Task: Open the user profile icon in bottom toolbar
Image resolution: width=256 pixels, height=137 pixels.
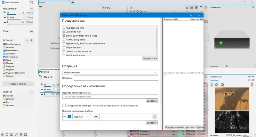Action: click(x=21, y=134)
